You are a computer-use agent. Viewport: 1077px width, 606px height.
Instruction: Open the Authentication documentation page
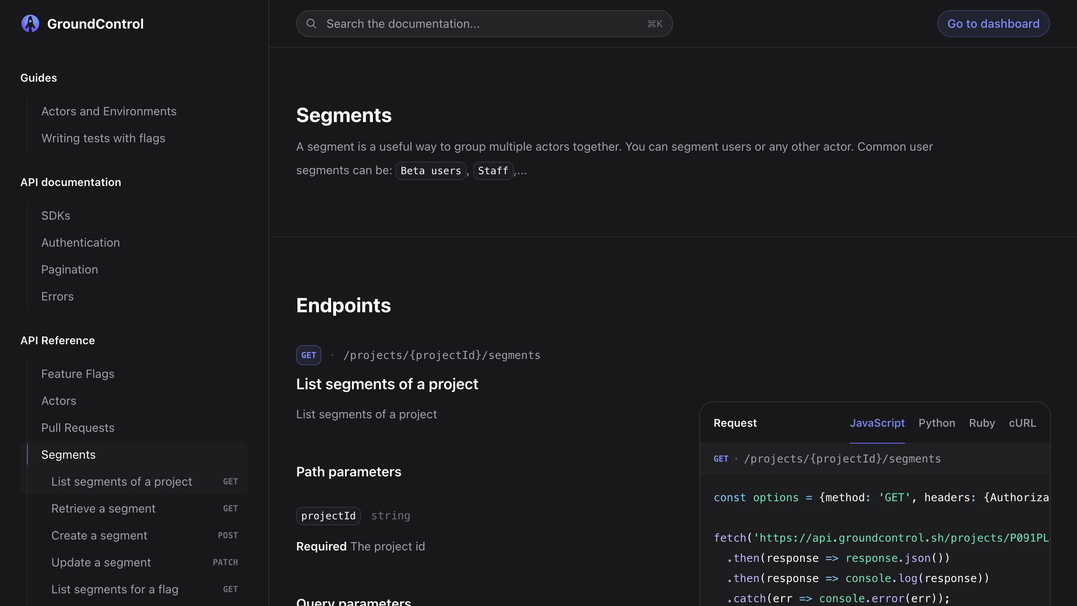(x=80, y=242)
